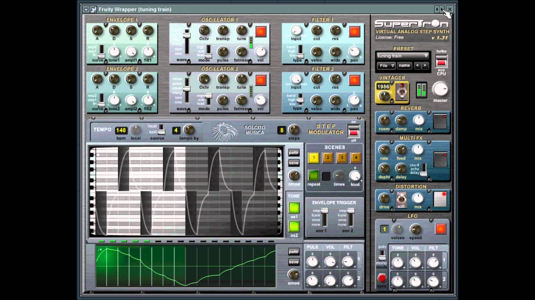This screenshot has width=535, height=300.
Task: Click the scenes loud knob
Action: [355, 176]
